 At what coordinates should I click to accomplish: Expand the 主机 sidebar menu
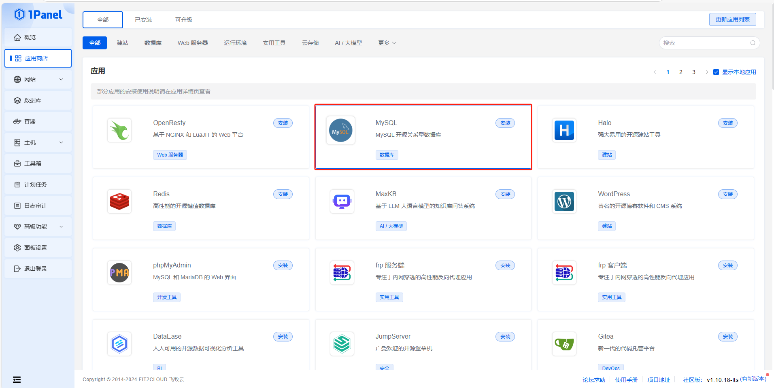click(x=38, y=142)
